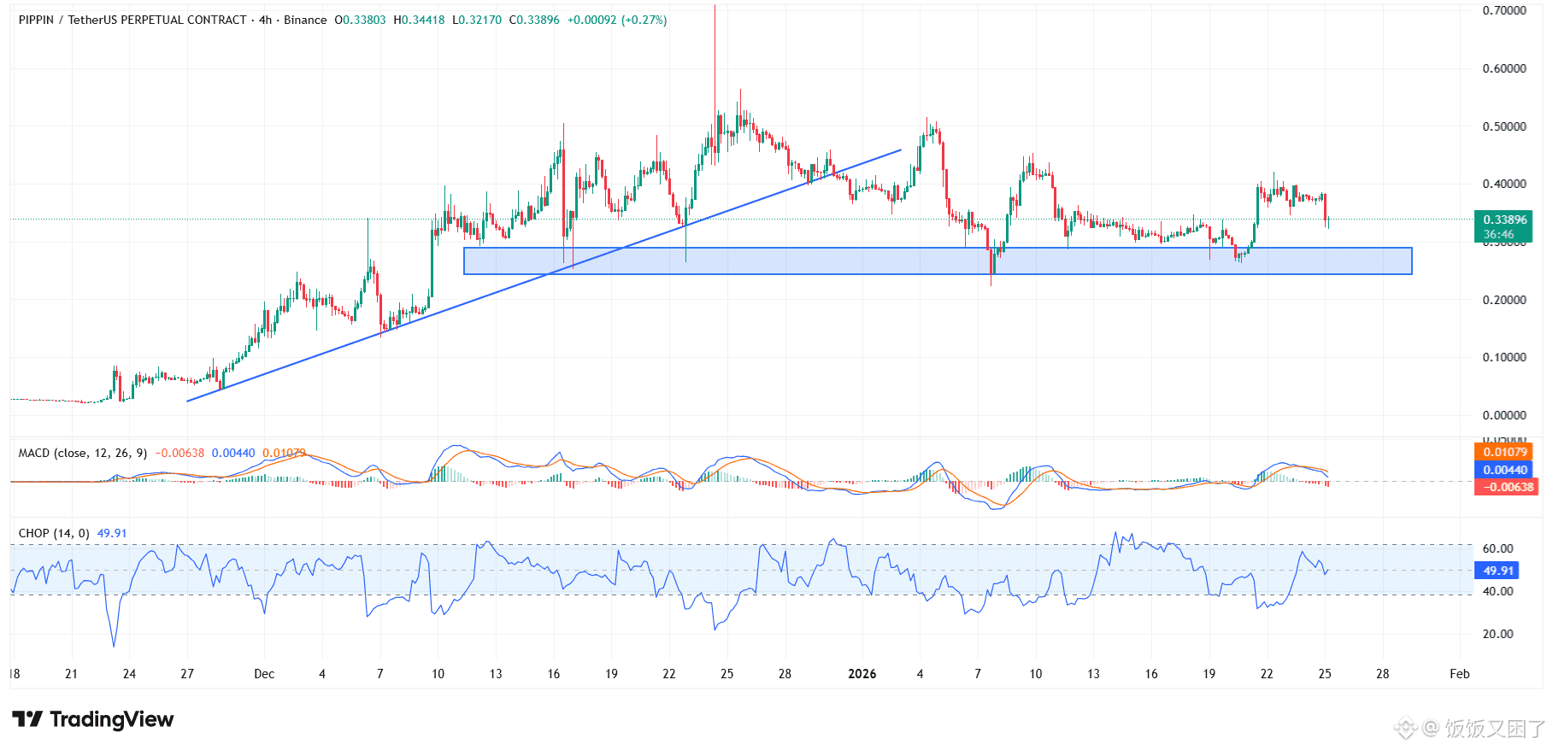Select the 40.00 CHOP axis label

coord(1497,591)
